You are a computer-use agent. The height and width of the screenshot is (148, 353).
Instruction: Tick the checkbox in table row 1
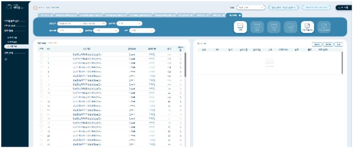pos(41,54)
